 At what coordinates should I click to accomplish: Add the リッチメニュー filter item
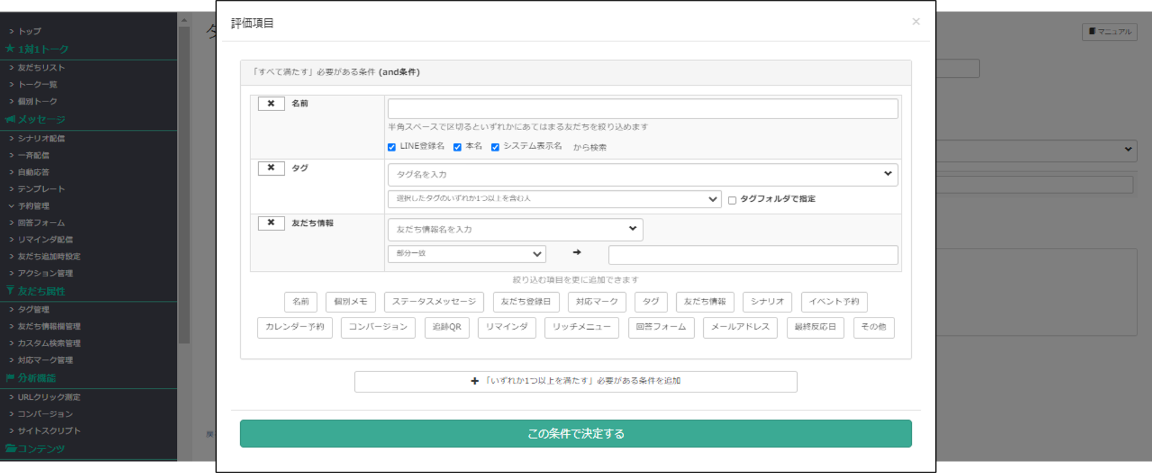[581, 327]
